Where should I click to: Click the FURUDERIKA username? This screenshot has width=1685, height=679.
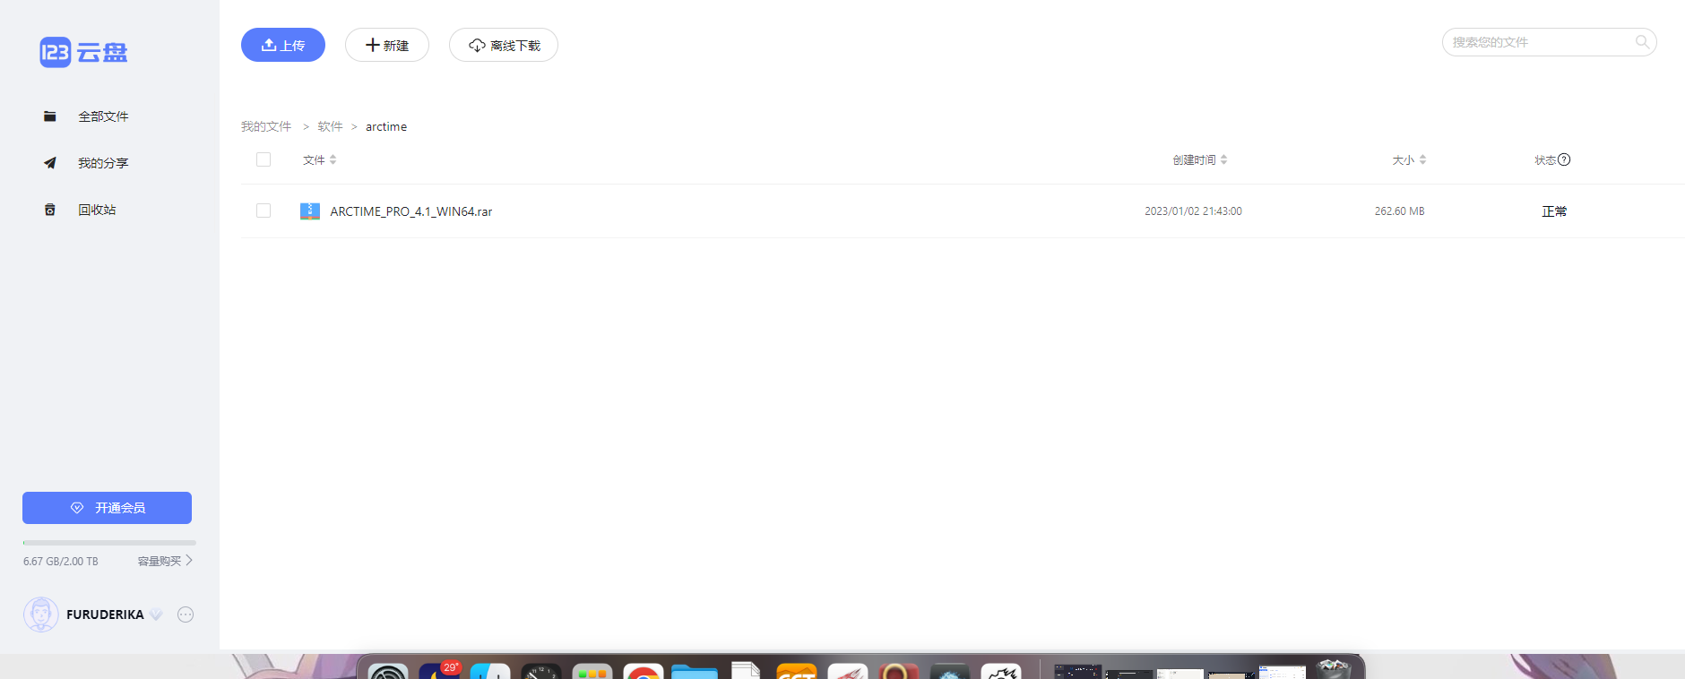(x=105, y=615)
